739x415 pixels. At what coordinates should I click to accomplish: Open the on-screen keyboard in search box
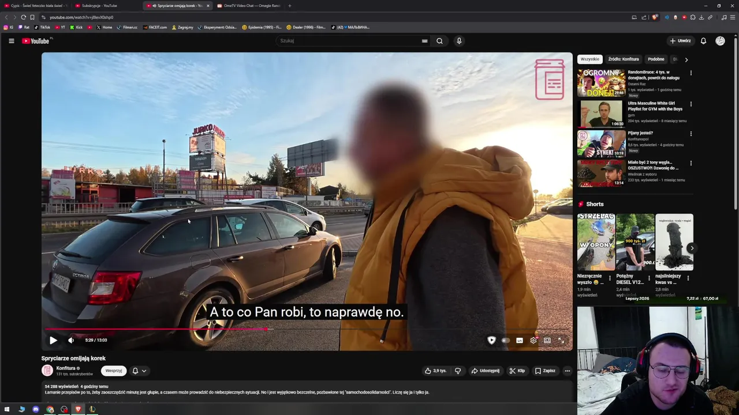(424, 41)
